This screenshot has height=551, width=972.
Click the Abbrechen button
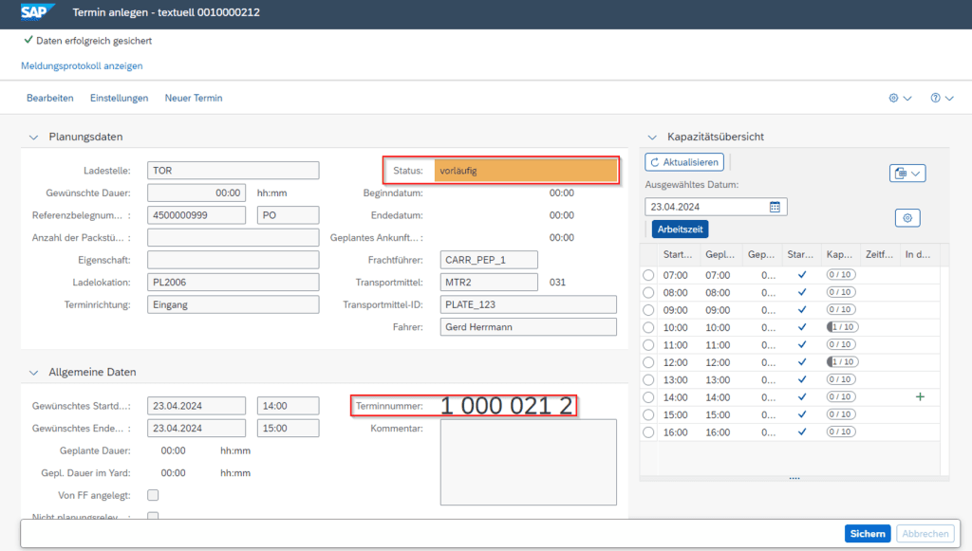point(925,534)
